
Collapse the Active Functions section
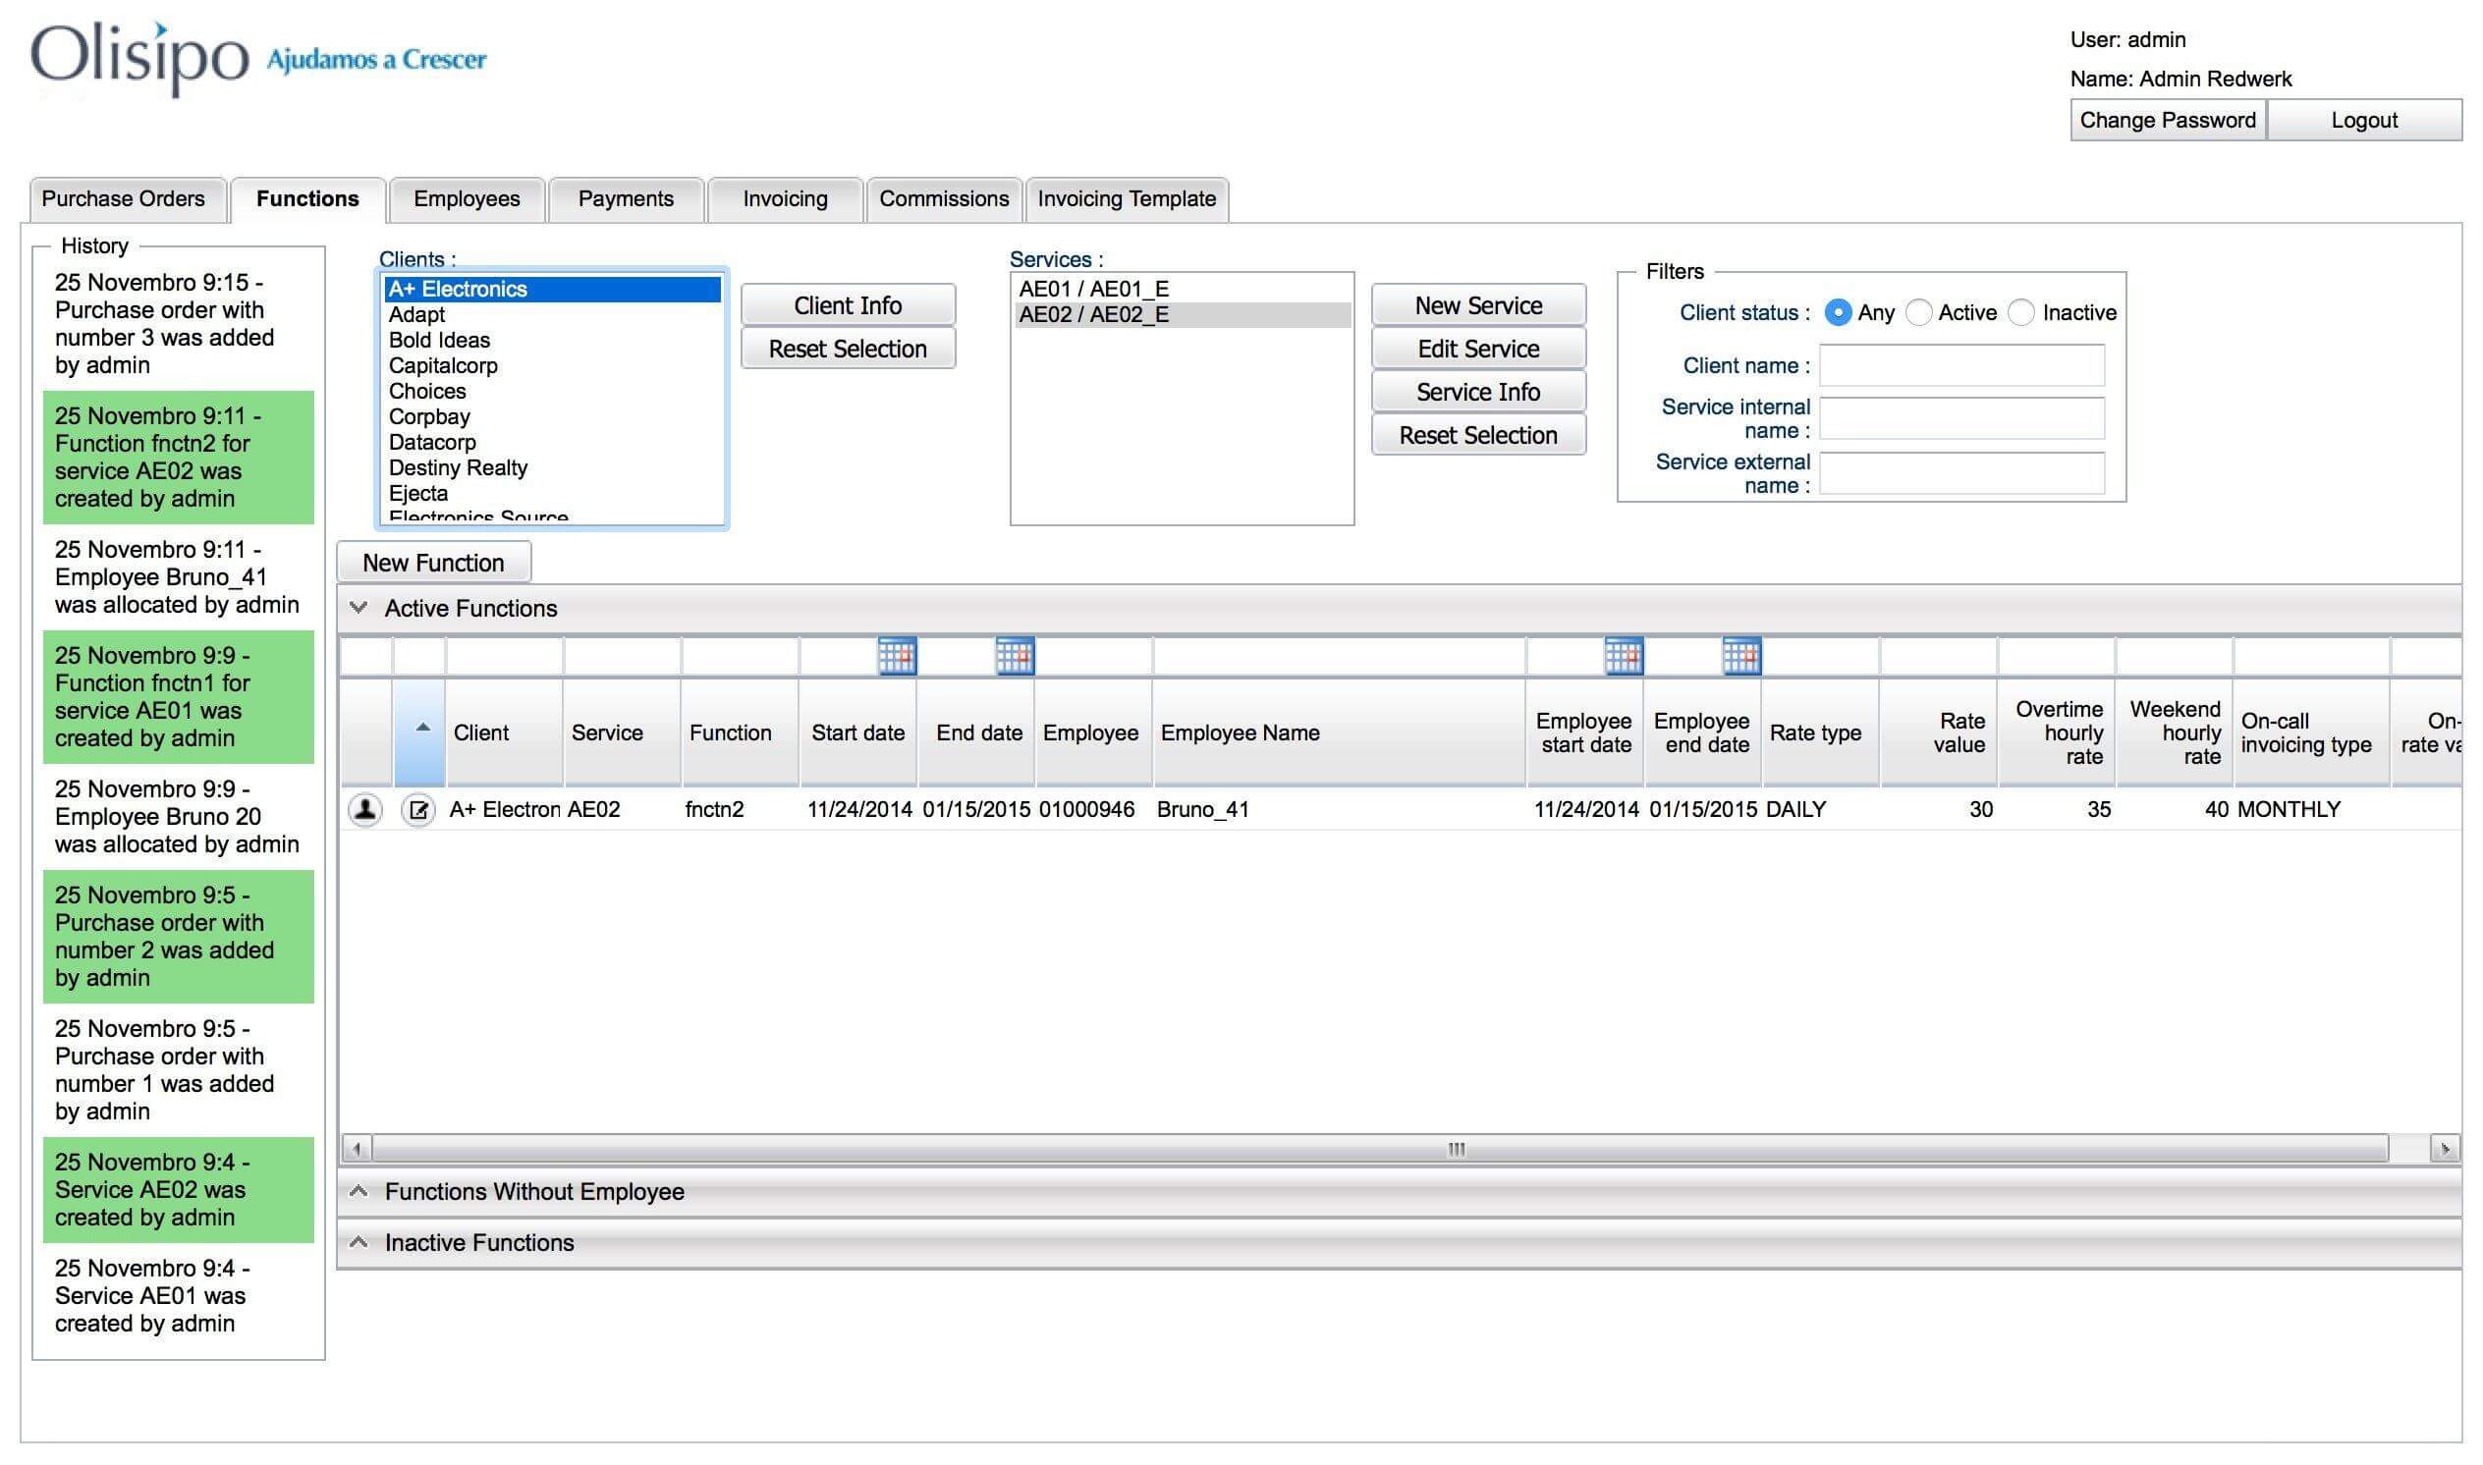point(359,608)
